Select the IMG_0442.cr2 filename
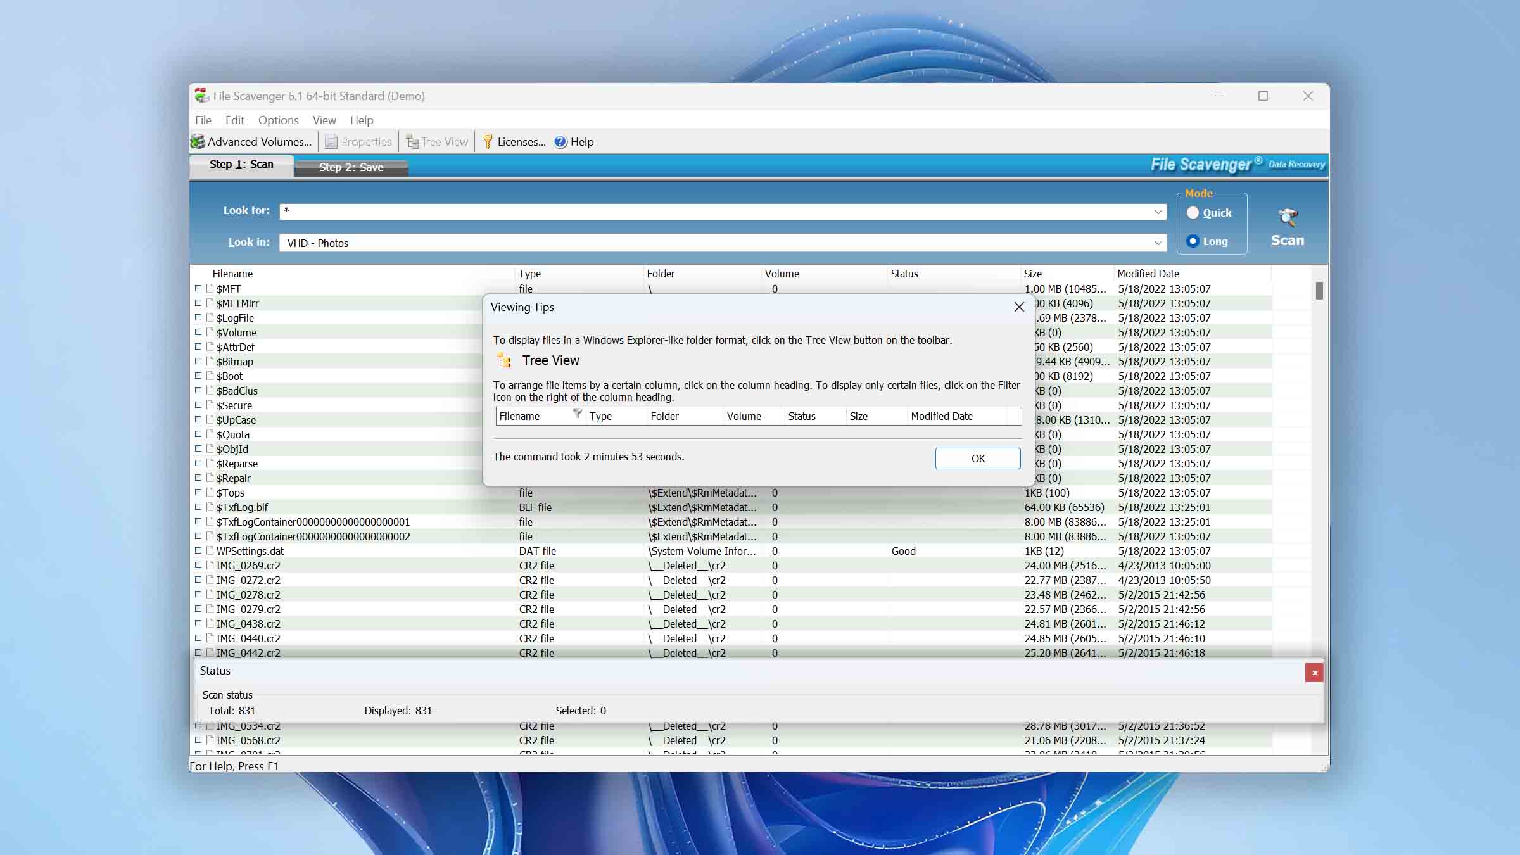 pyautogui.click(x=248, y=653)
